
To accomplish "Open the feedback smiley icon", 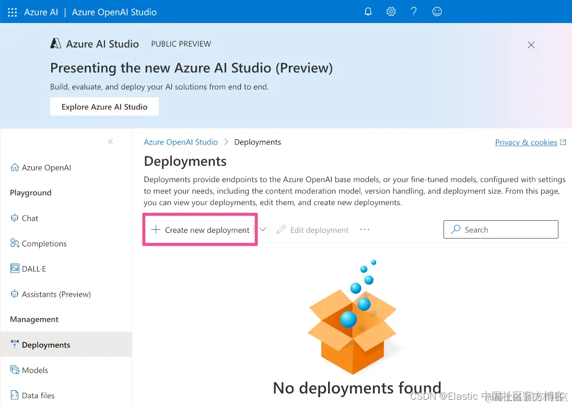I will pyautogui.click(x=437, y=12).
